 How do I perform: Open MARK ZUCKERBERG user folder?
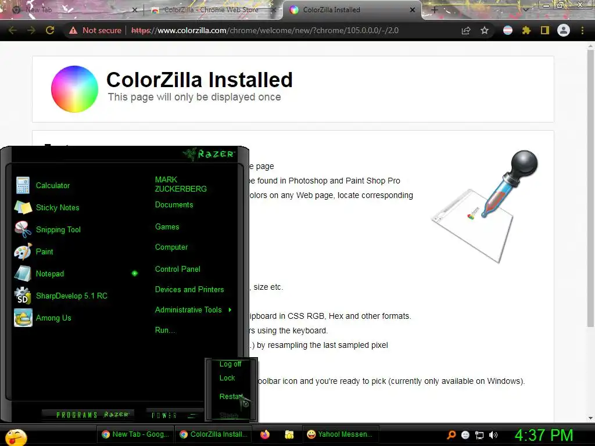(181, 184)
